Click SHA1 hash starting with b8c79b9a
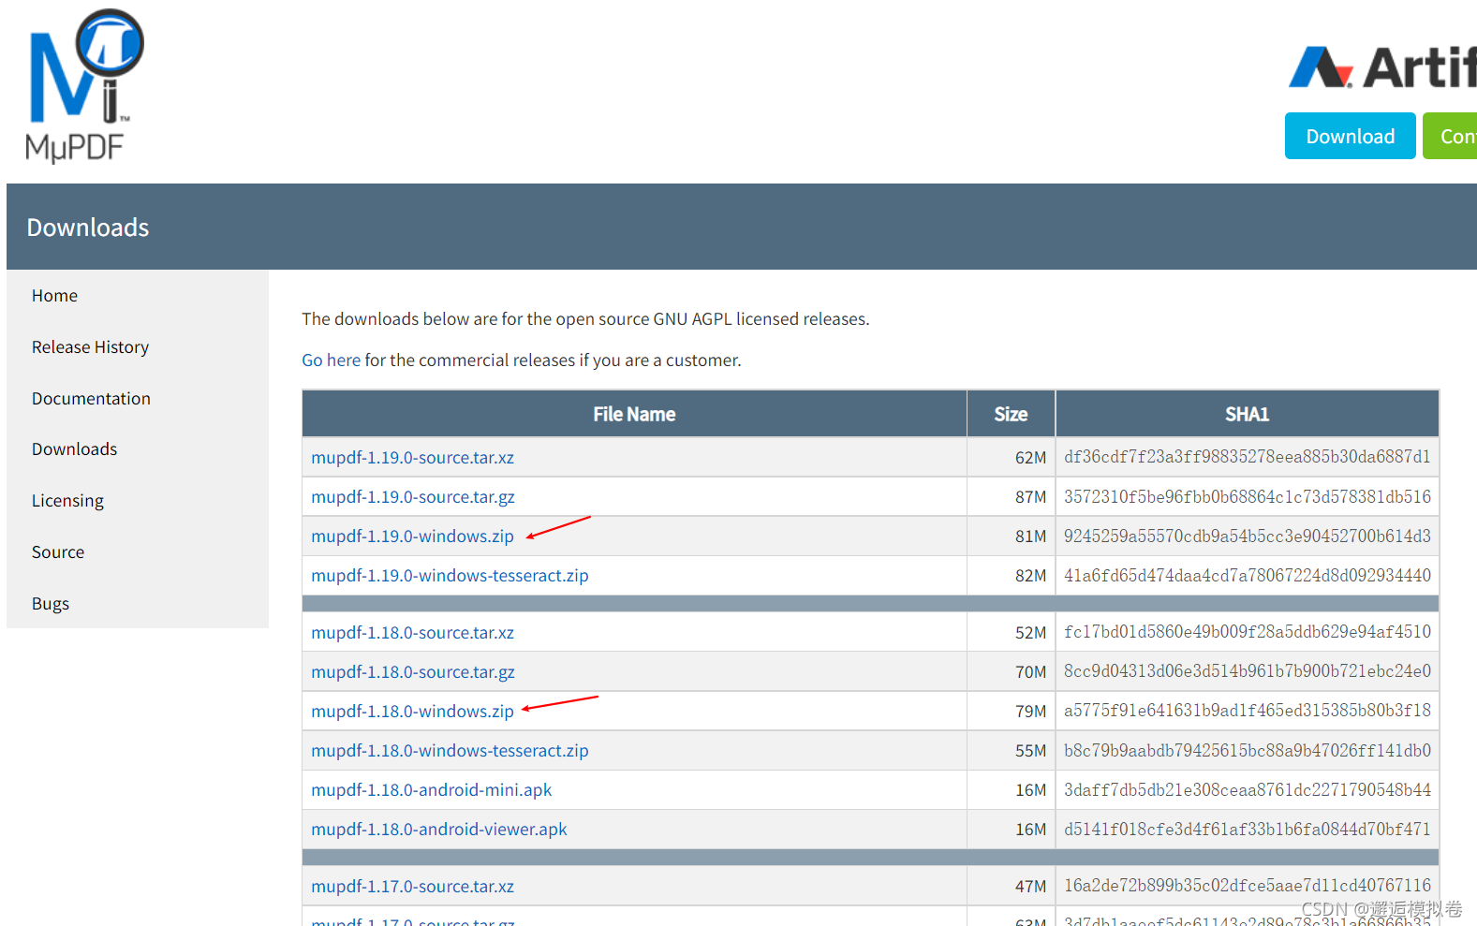 (x=1247, y=750)
